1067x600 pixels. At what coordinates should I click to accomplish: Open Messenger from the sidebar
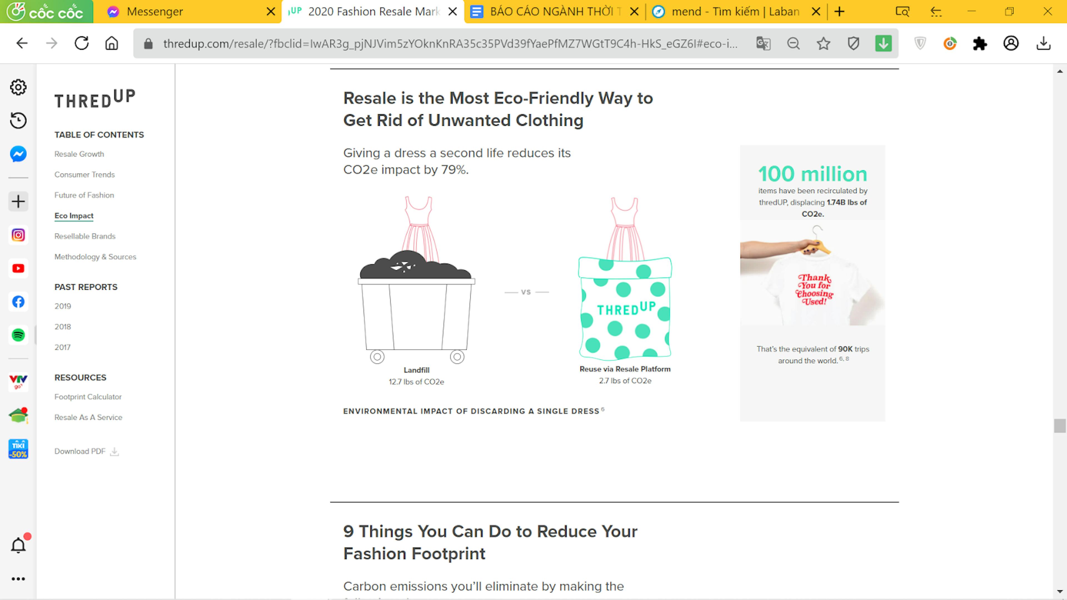[18, 154]
